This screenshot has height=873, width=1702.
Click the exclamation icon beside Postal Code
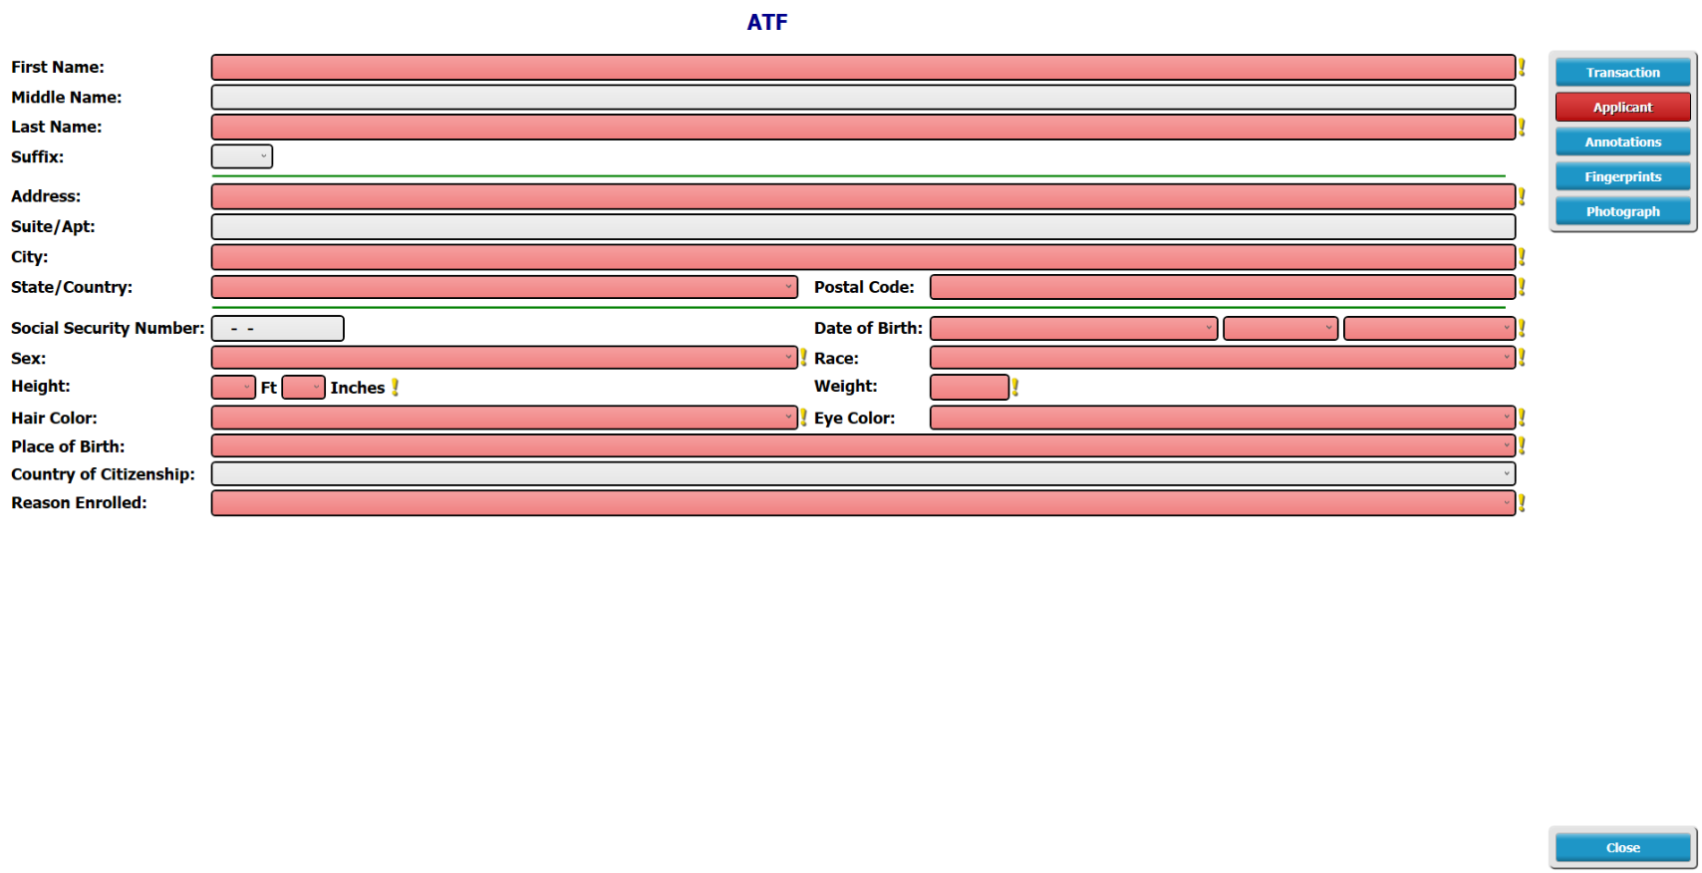click(x=1522, y=287)
